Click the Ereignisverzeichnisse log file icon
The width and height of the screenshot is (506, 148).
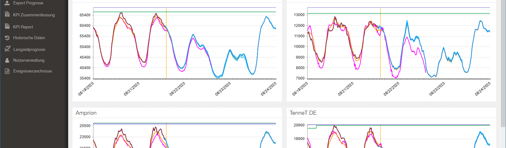[x=7, y=71]
